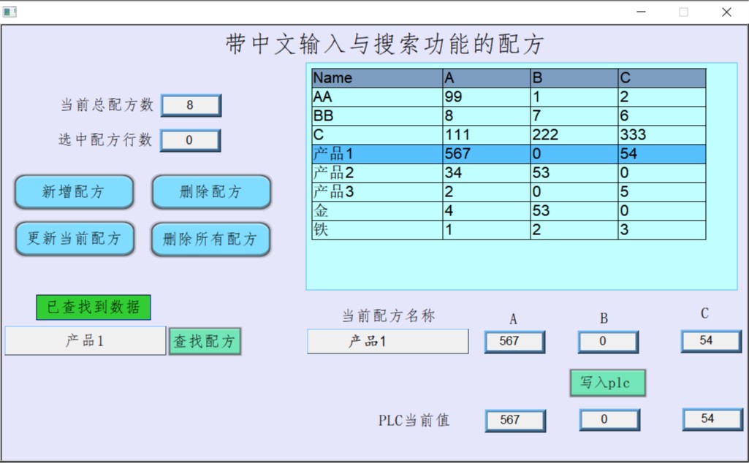Click the PLC当前值 A field showing 567
This screenshot has width=749, height=463.
point(514,420)
